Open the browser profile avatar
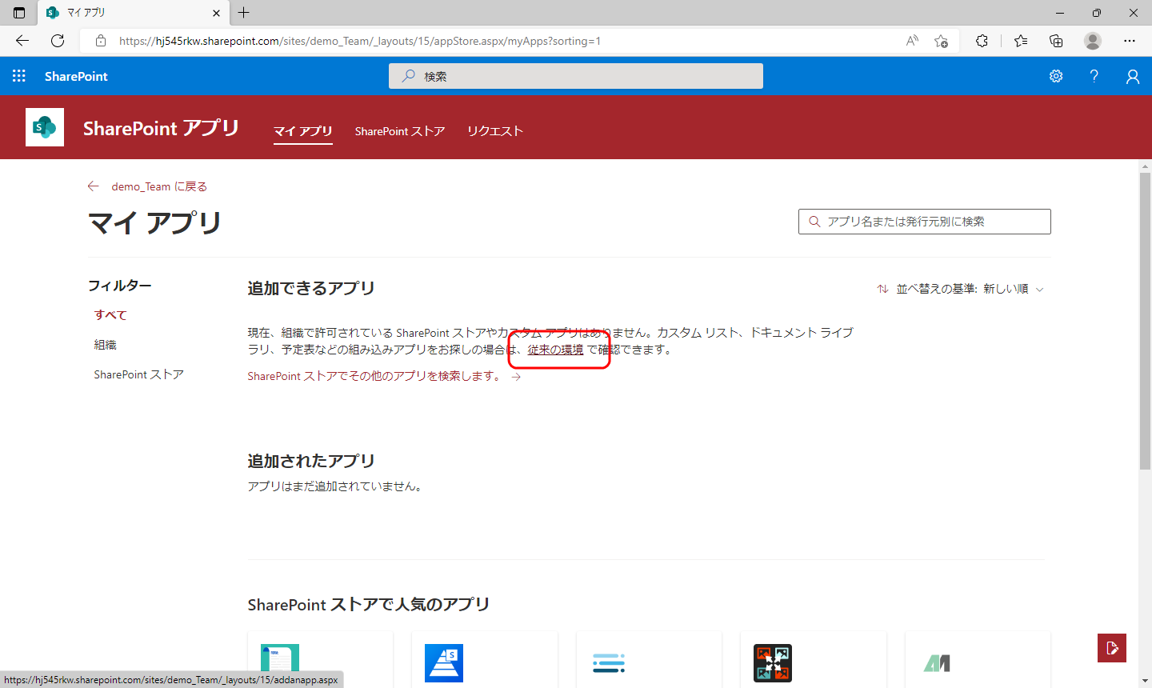Screen dimensions: 1152x688 [x=1093, y=41]
